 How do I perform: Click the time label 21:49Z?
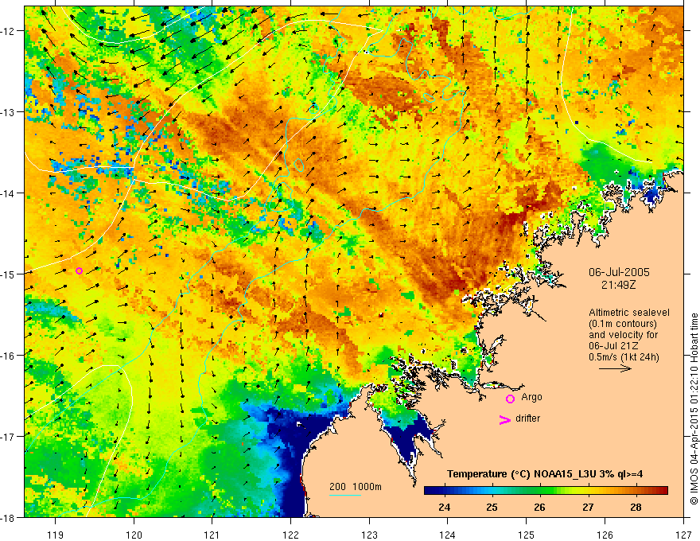point(618,284)
